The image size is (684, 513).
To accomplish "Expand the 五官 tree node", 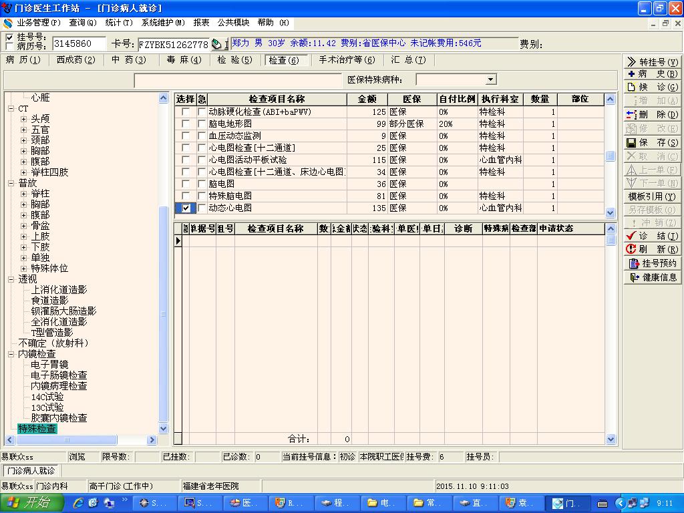I will tap(24, 130).
